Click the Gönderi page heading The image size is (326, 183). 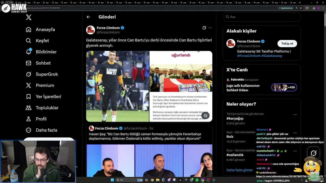click(x=107, y=17)
